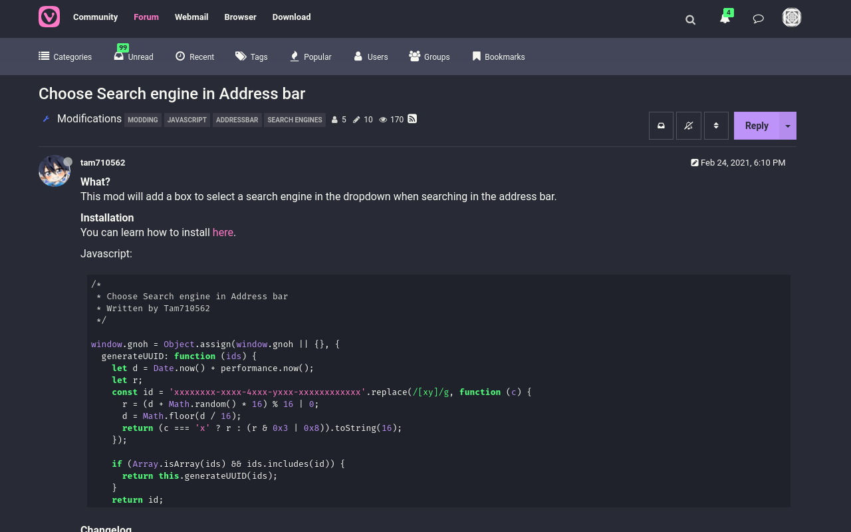This screenshot has height=532, width=851.
Task: Open the Modifications category link
Action: 89,119
